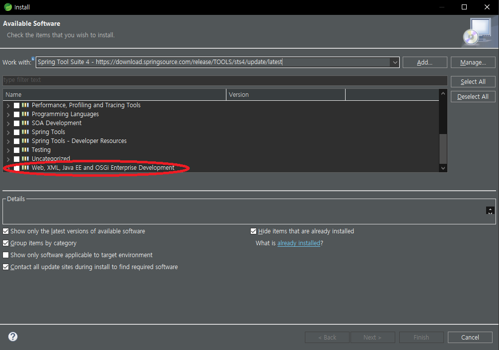This screenshot has height=350, width=499.
Task: Click the info marker beside Work with
Action: click(x=33, y=59)
